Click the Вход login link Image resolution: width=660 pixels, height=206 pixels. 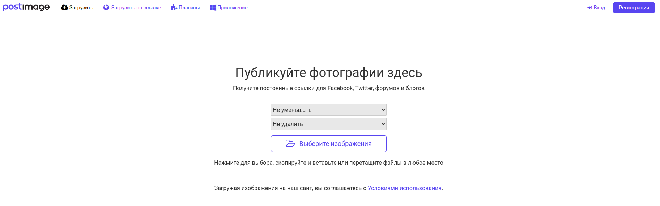(x=596, y=8)
